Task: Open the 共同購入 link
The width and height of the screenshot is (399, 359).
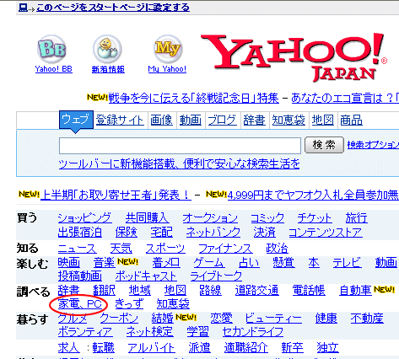Action: [148, 218]
